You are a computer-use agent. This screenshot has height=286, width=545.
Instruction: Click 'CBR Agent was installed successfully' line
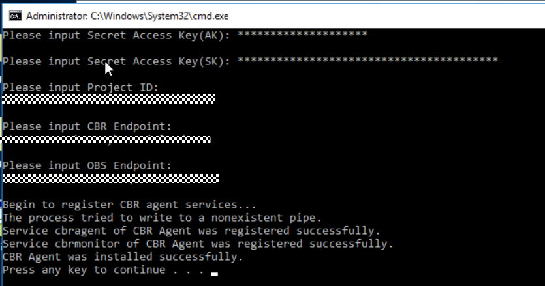tap(123, 257)
